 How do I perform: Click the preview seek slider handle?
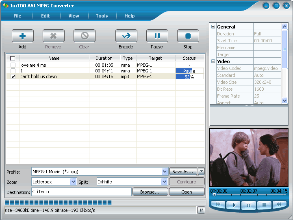tap(214, 195)
